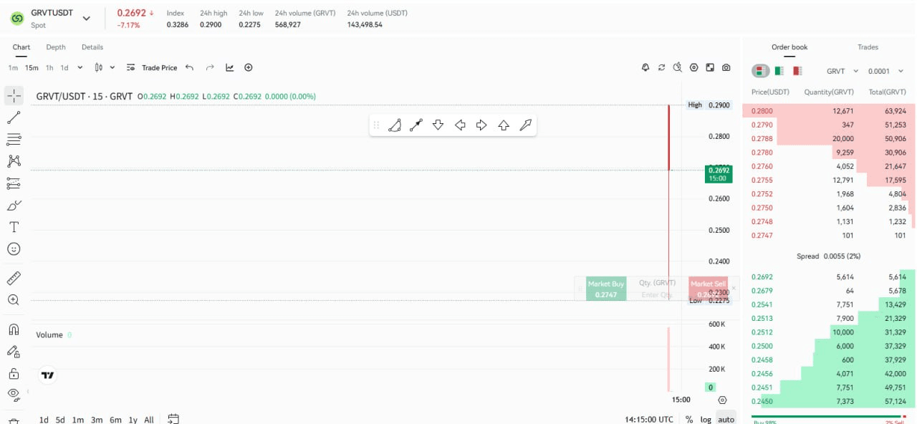The image size is (917, 424).
Task: Toggle the auto scale option
Action: (x=726, y=420)
